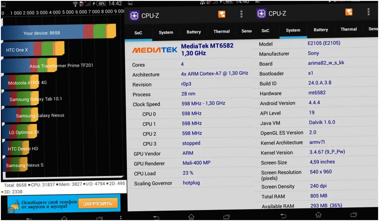This screenshot has width=379, height=221.
Task: Tap the HTC One X benchmark bar
Action: pyautogui.click(x=33, y=49)
